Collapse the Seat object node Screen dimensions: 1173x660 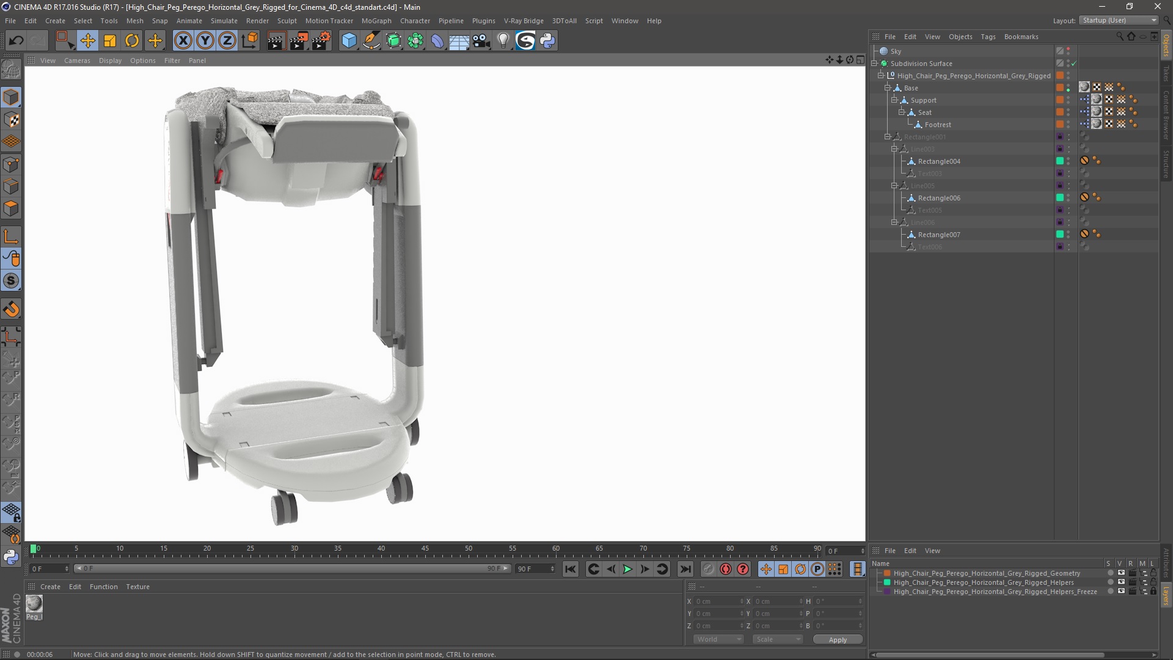(901, 112)
